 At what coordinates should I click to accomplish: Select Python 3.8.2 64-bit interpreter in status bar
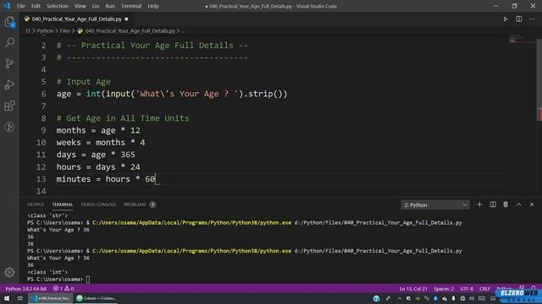tap(26, 289)
